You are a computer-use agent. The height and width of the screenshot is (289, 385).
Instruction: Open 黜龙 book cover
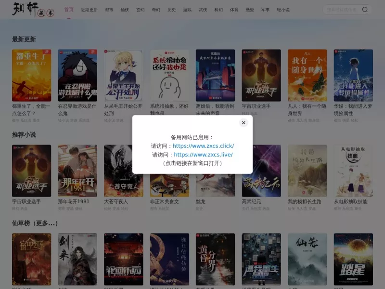(215, 185)
